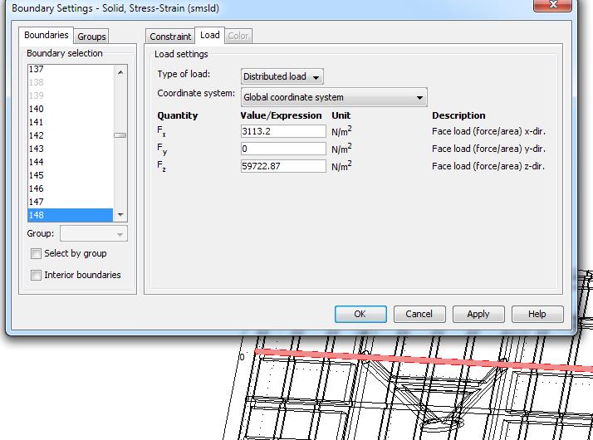Open Help for boundary settings

pyautogui.click(x=537, y=314)
